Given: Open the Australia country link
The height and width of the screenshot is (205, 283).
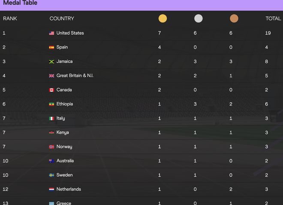Looking at the screenshot, I should pyautogui.click(x=65, y=161).
